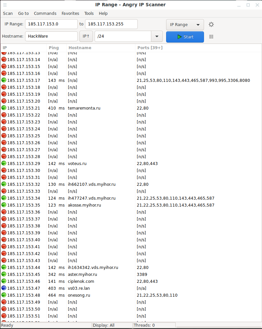Click red status icon for 185.117.153.14
Image resolution: width=262 pixels, height=329 pixels.
tap(4, 59)
